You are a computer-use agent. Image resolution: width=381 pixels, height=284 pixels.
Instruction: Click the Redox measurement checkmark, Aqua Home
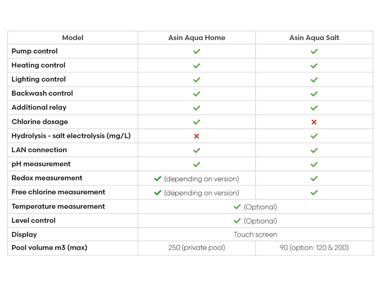coord(158,179)
